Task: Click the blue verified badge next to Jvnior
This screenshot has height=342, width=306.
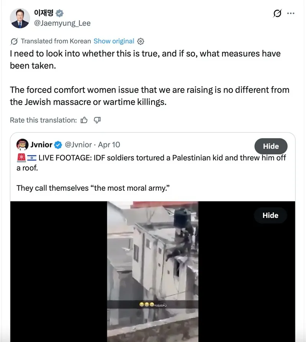Action: point(58,145)
